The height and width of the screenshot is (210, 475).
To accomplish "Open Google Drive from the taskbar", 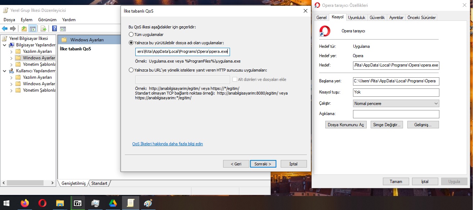I will (113, 203).
